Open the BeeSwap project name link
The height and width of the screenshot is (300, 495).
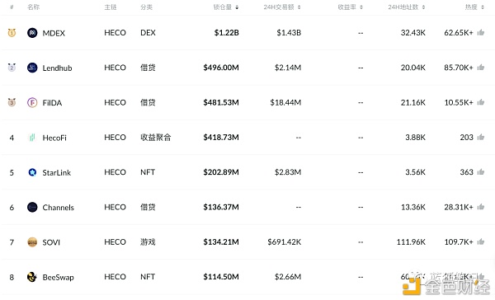58,277
